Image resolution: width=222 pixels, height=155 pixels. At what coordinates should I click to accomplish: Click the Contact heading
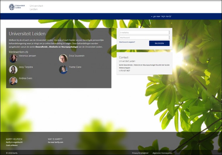(124, 57)
